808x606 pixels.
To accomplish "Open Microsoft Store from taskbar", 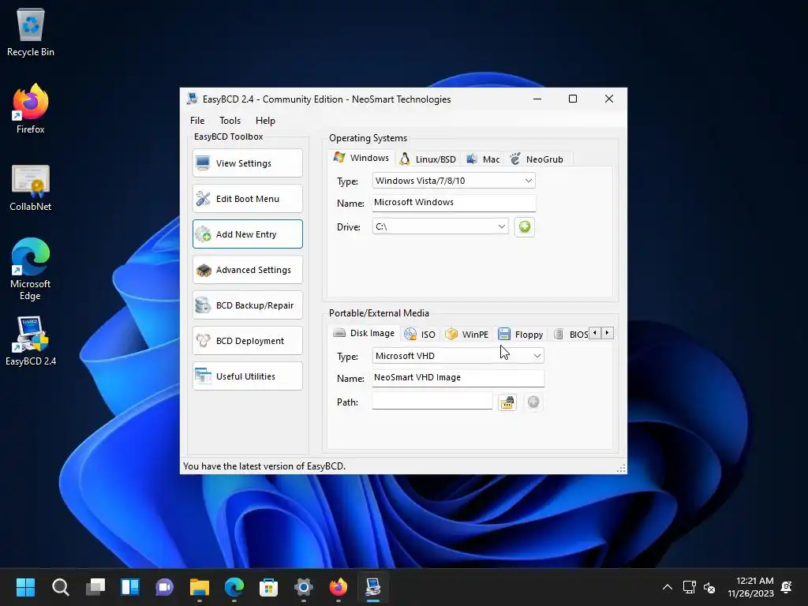I will pyautogui.click(x=268, y=587).
